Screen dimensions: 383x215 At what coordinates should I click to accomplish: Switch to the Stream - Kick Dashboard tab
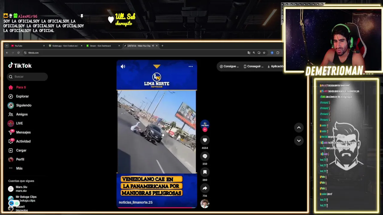tap(102, 46)
